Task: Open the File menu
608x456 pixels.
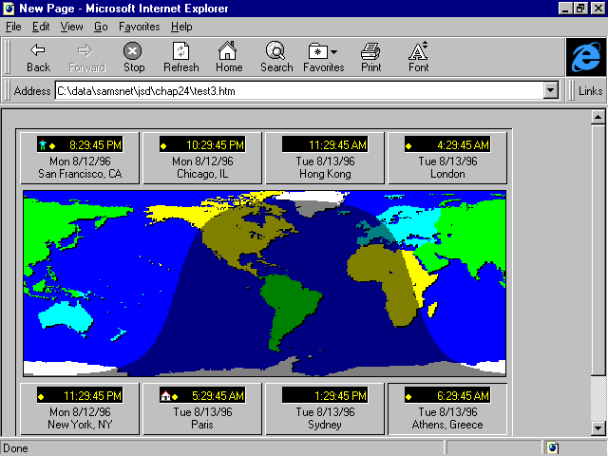Action: click(x=13, y=27)
